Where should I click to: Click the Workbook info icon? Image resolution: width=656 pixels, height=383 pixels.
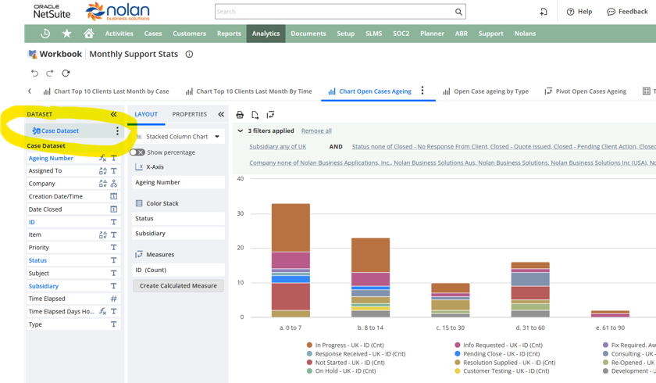click(189, 54)
